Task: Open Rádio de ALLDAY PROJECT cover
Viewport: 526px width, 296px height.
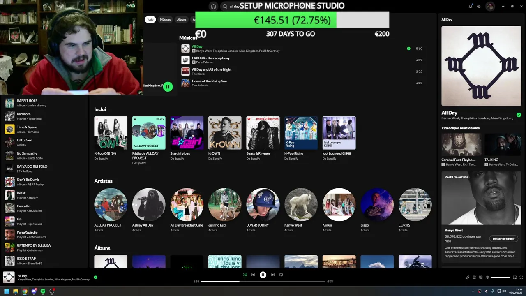Action: [149, 133]
